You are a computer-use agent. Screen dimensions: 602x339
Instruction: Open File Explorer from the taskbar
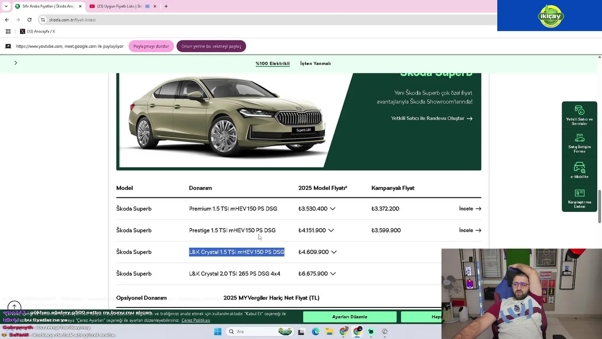[329, 331]
